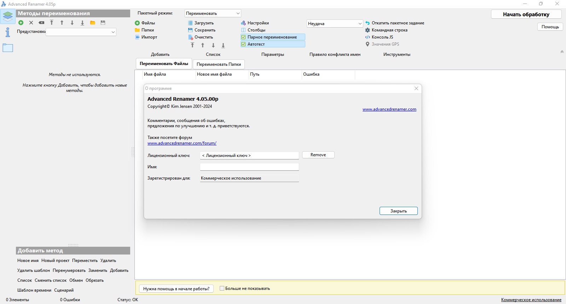Add the Новый проект method
This screenshot has height=304, width=566.
click(x=55, y=261)
